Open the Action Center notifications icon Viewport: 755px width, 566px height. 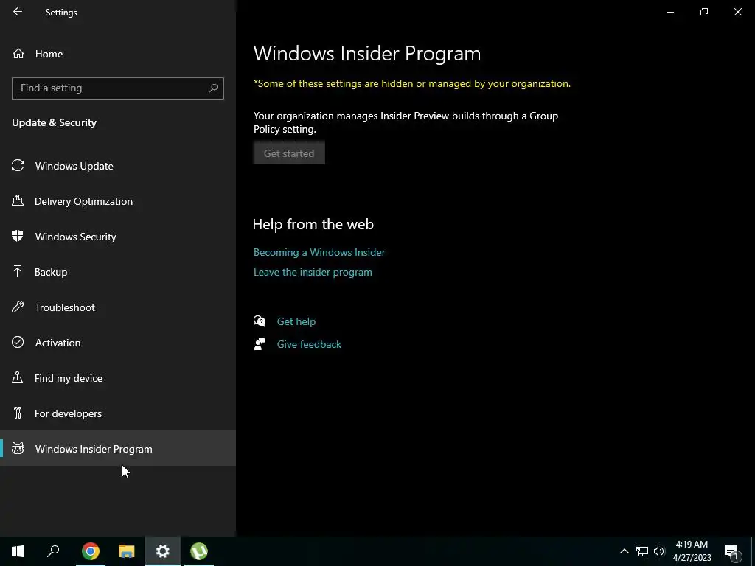coord(731,551)
